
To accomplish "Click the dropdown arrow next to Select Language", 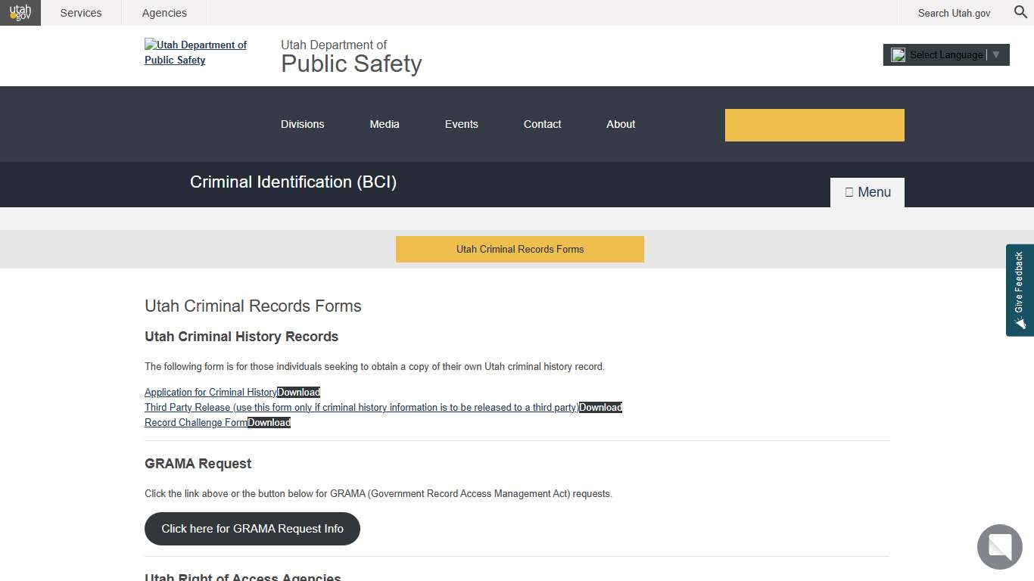I will (998, 54).
